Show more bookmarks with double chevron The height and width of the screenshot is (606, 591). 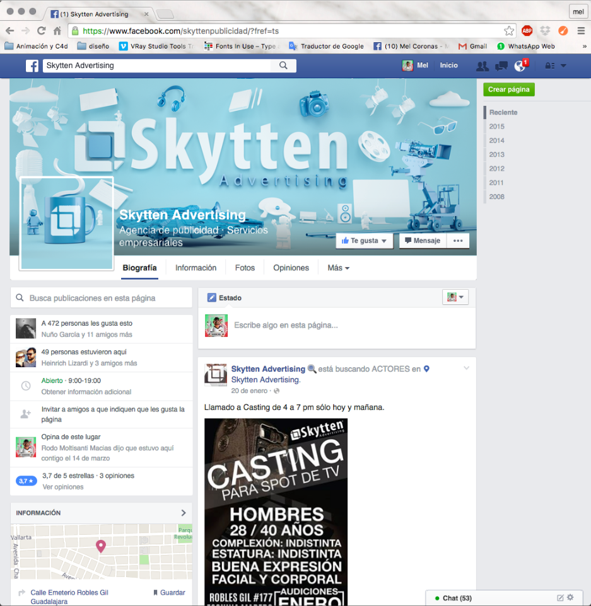[x=584, y=47]
